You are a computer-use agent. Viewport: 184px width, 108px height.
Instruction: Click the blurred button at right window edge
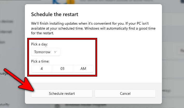(x=181, y=51)
